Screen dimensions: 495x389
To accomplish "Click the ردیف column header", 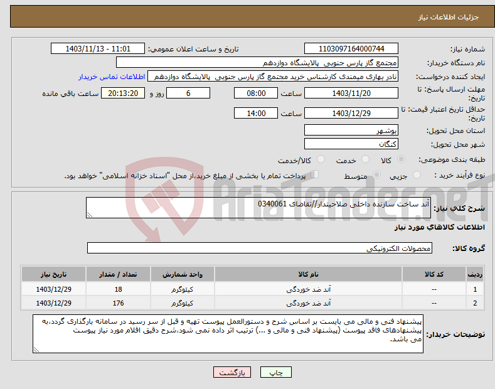I will pos(475,274).
